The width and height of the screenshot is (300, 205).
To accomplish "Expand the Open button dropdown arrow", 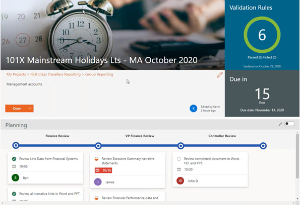I will (x=30, y=109).
